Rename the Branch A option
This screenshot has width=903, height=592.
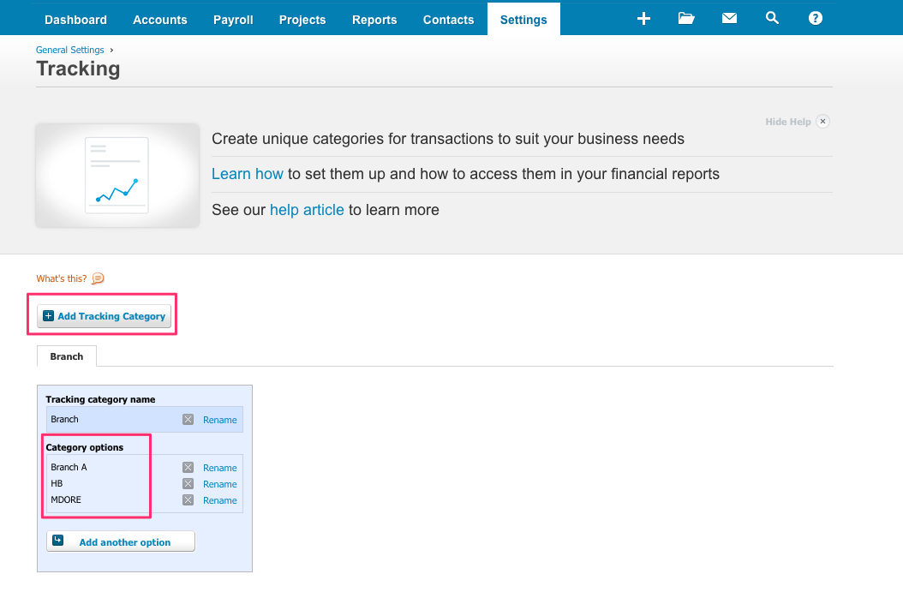pyautogui.click(x=220, y=468)
